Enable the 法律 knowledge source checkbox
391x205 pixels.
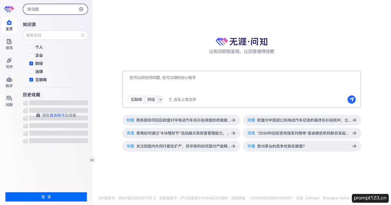[31, 72]
